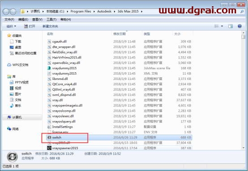The height and width of the screenshot is (171, 248).
Task: Sort by 类型 column header
Action: [x=147, y=34]
